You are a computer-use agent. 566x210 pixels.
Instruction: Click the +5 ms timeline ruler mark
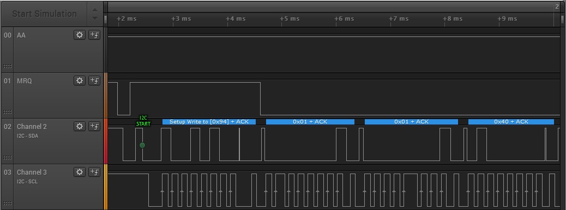pos(290,18)
